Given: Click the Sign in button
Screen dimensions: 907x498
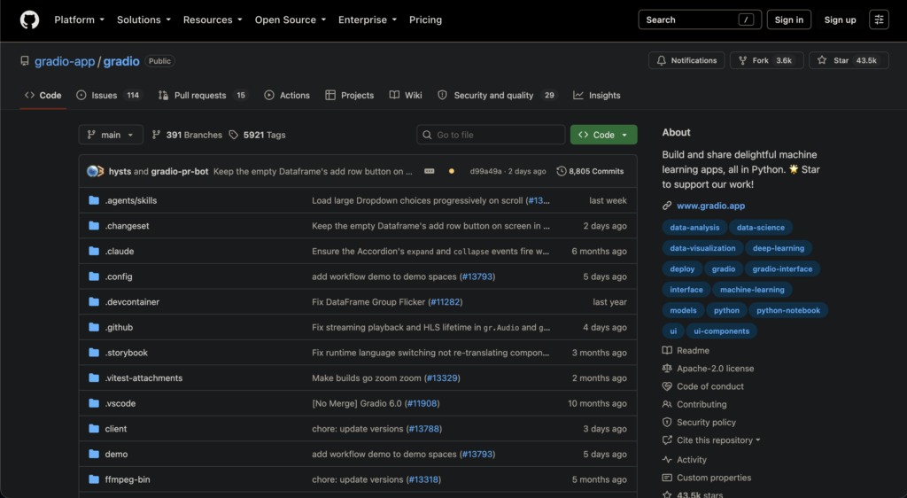Looking at the screenshot, I should click(x=788, y=19).
